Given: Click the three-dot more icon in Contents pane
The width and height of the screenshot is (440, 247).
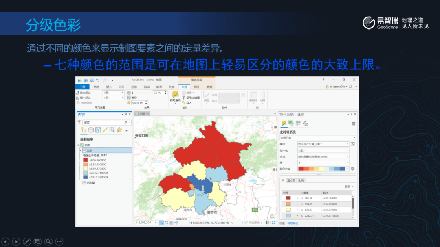Looking at the screenshot, I should (x=127, y=130).
